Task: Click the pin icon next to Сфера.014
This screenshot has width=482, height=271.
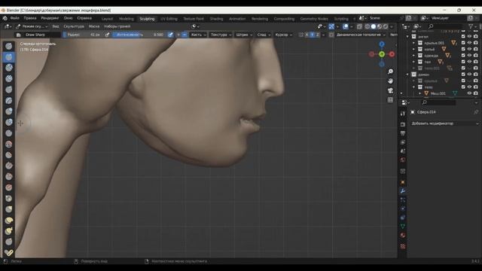Action: pyautogui.click(x=476, y=112)
